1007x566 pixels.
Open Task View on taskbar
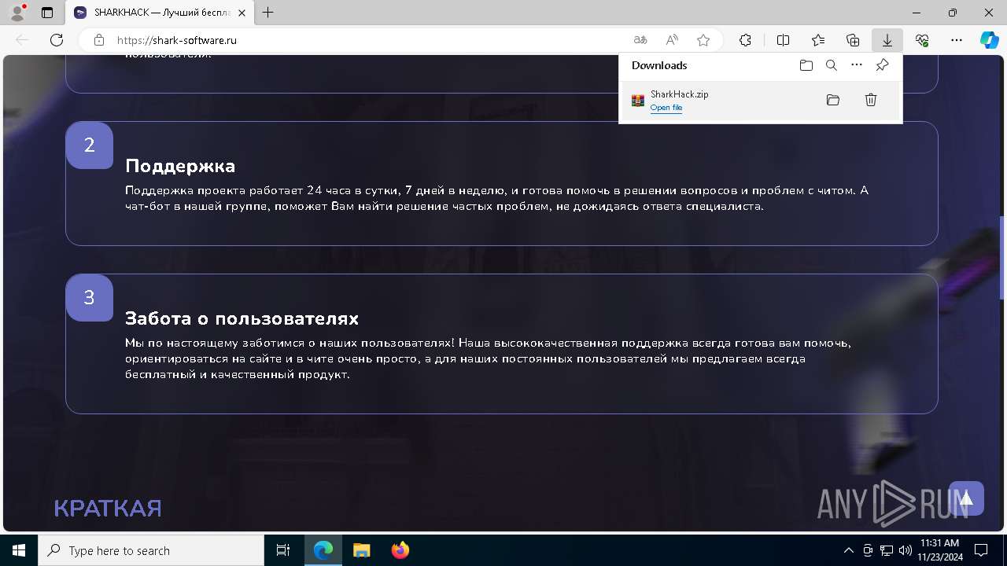click(x=283, y=550)
